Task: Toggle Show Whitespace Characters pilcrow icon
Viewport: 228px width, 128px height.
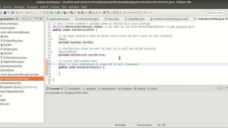Action: click(120, 13)
